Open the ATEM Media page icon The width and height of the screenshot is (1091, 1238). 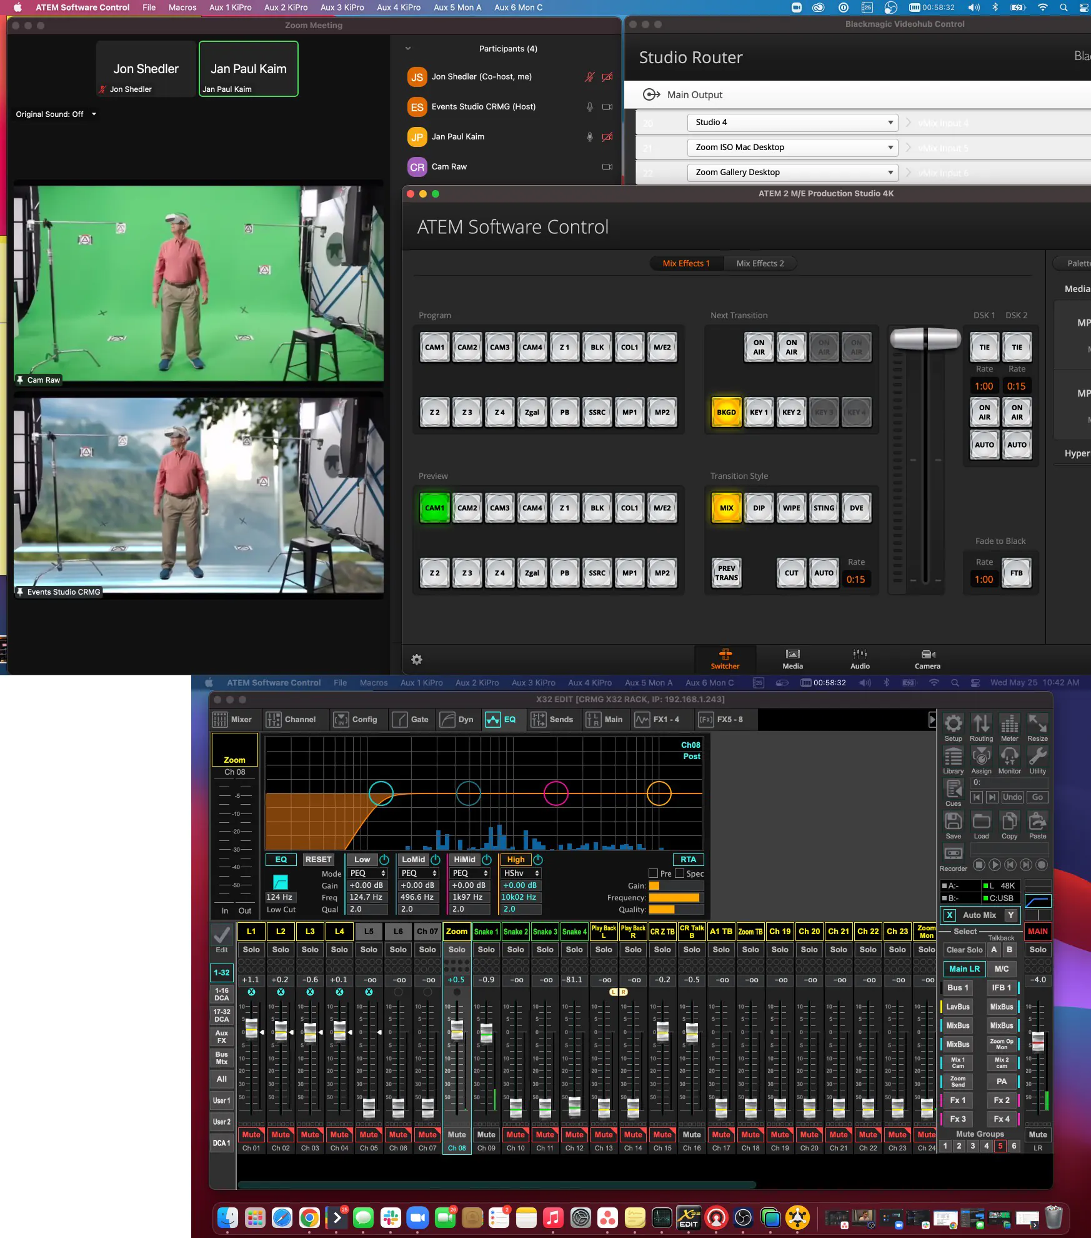tap(792, 659)
